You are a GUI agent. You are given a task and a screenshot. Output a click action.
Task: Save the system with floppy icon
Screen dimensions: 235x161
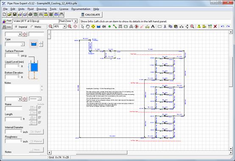tap(14, 14)
